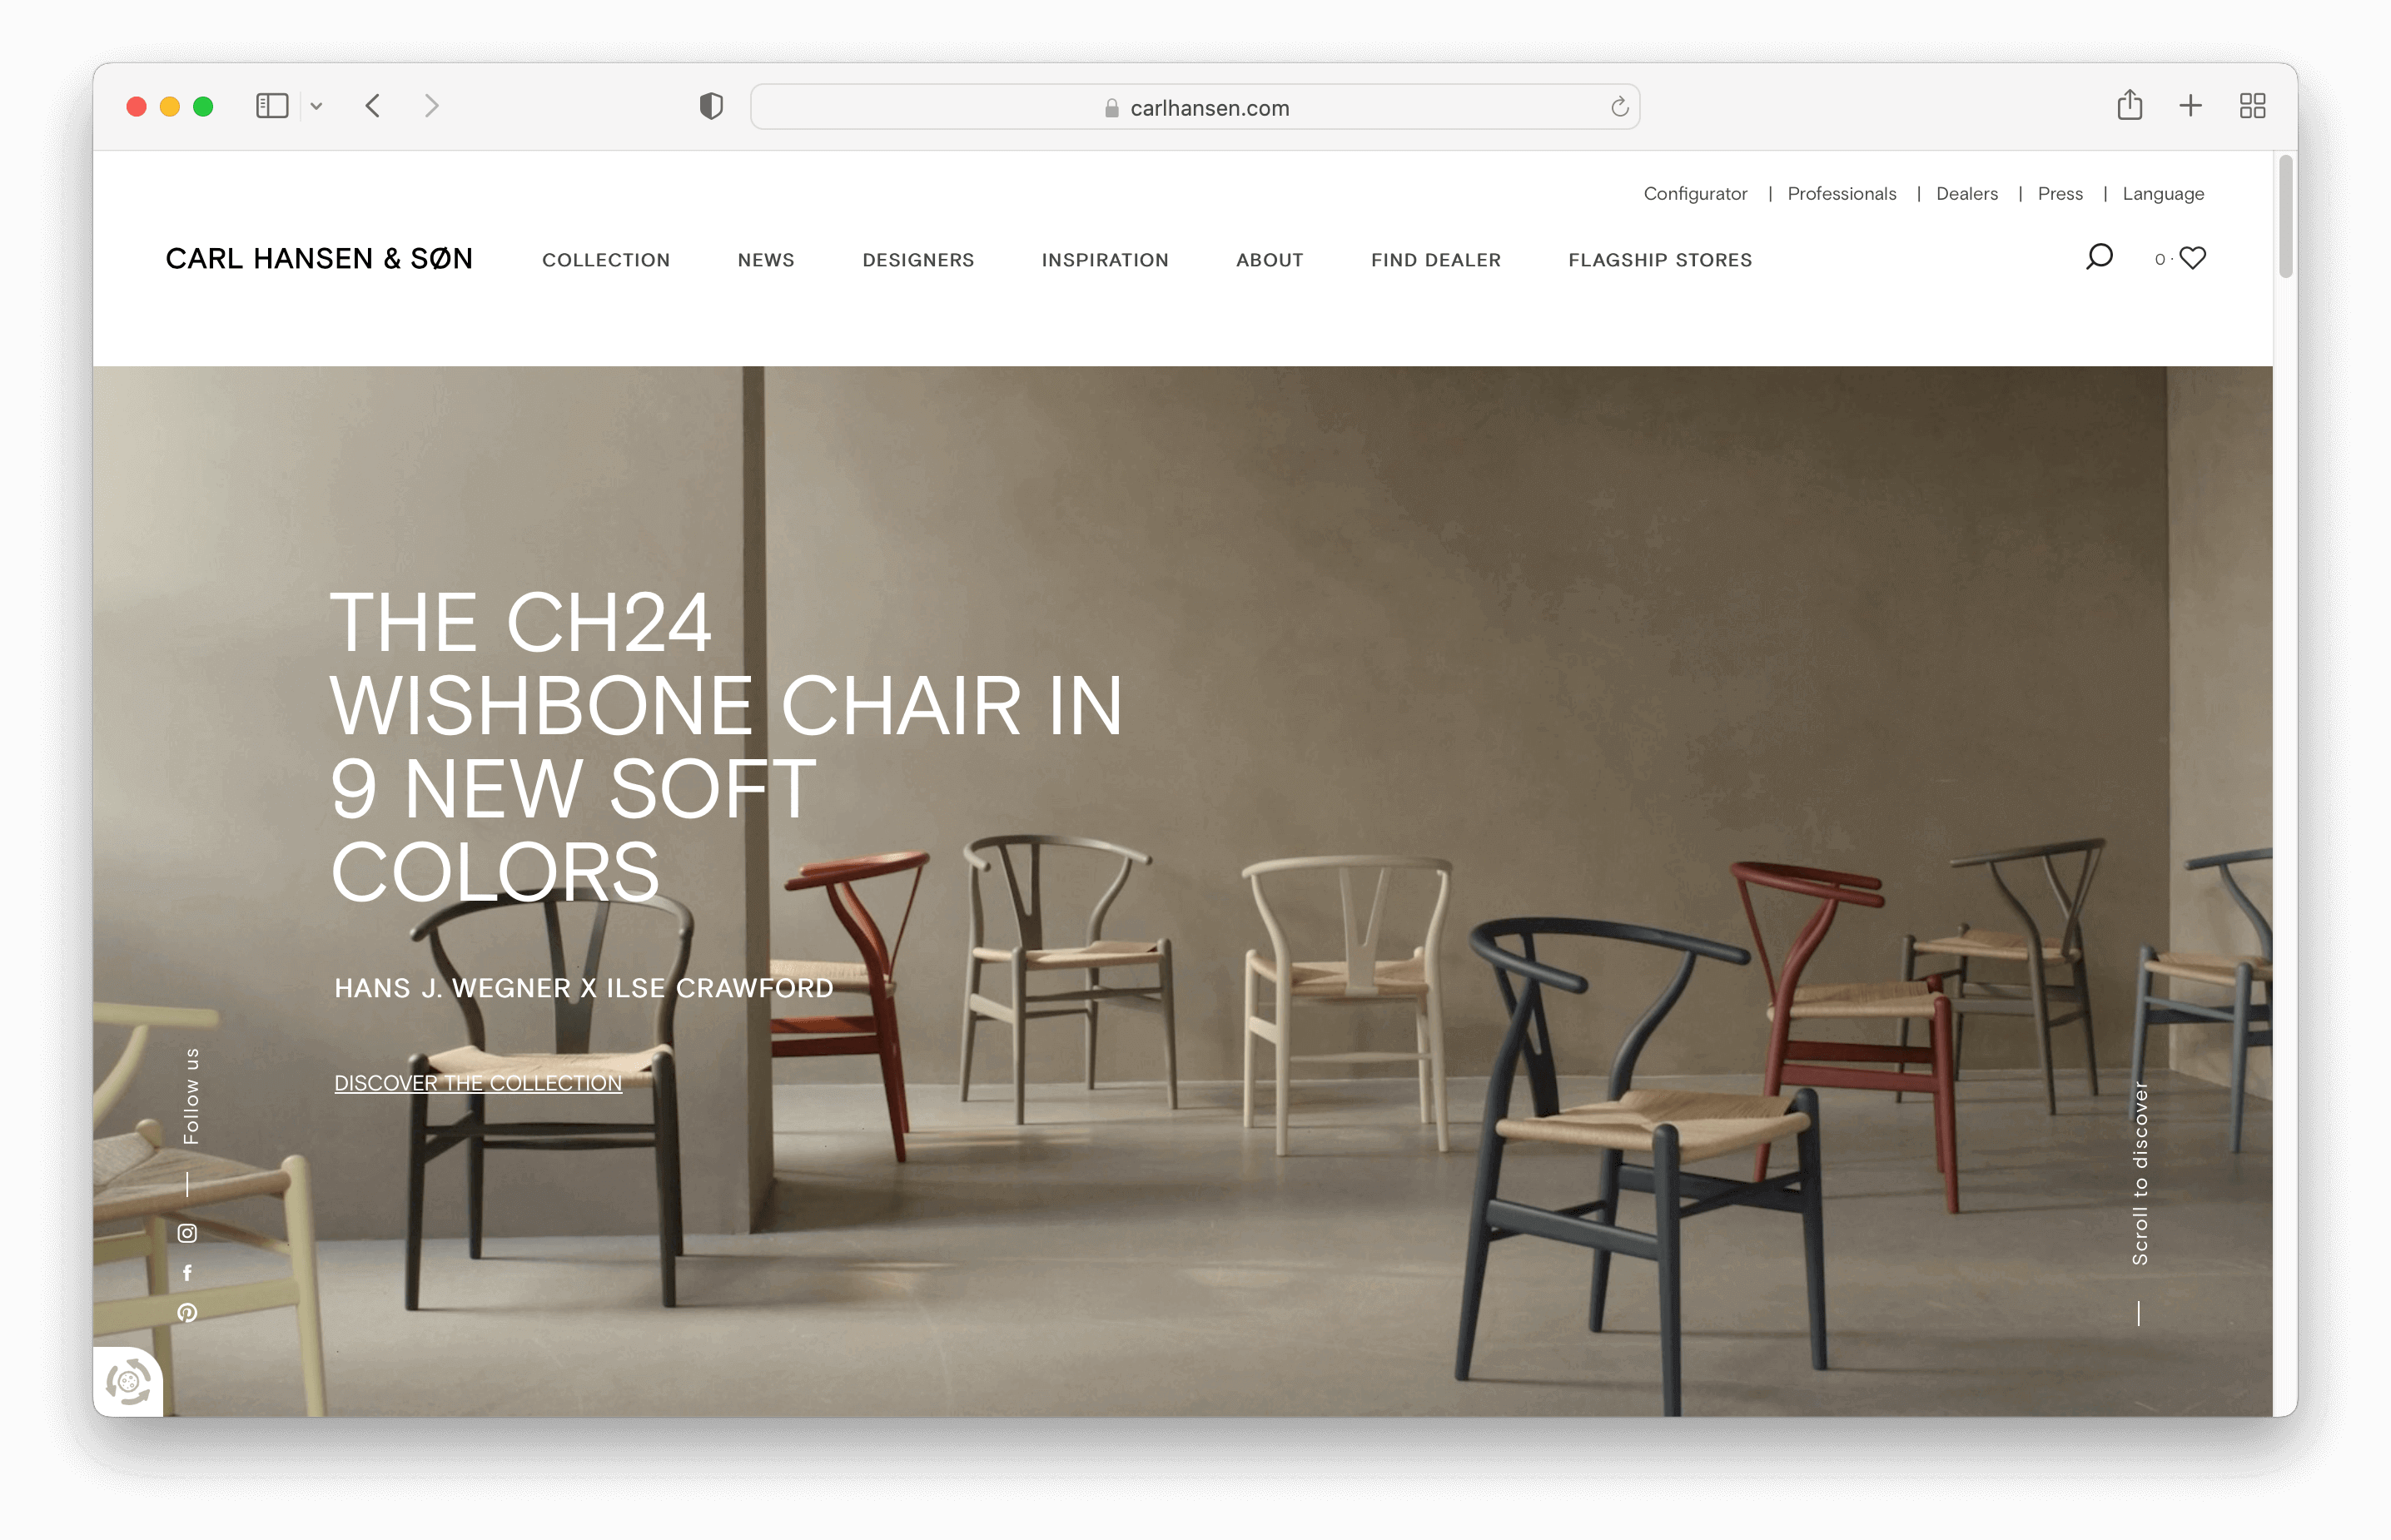Image resolution: width=2391 pixels, height=1540 pixels.
Task: Reload the page with the refresh icon
Action: [x=1619, y=107]
